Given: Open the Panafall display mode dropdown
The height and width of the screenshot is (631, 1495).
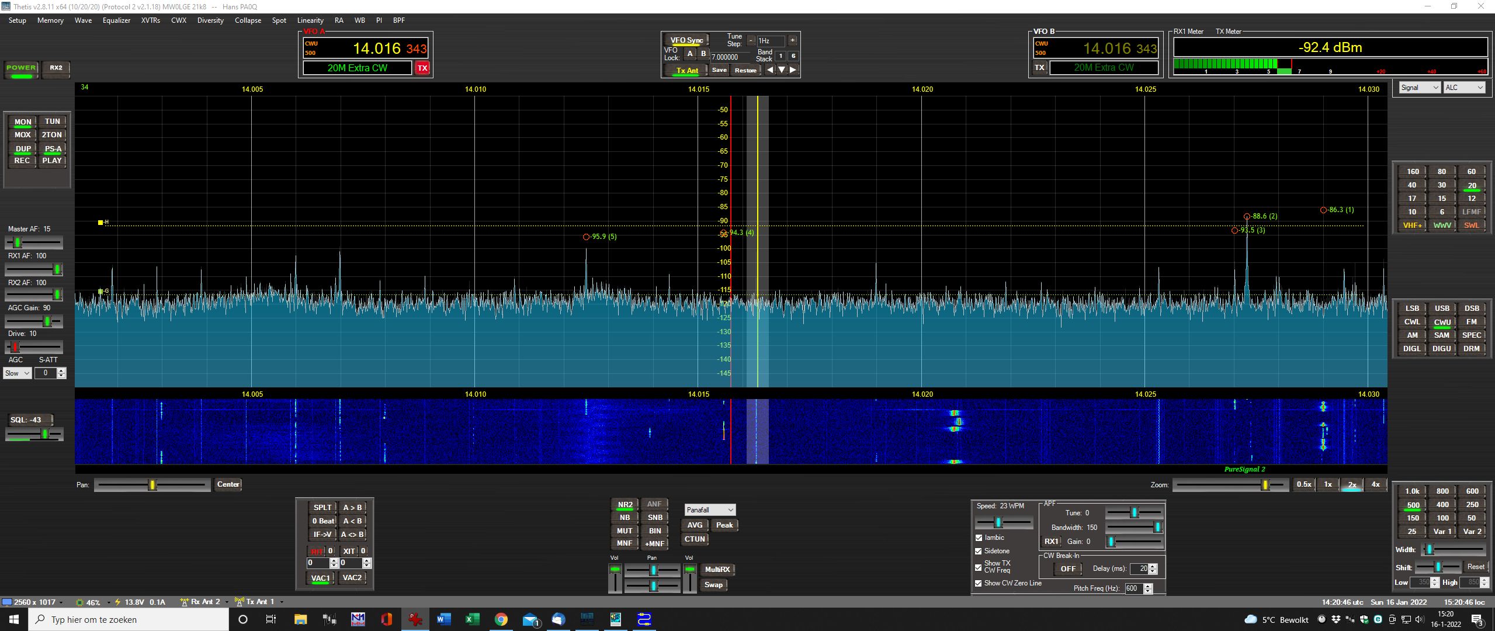Looking at the screenshot, I should 709,510.
